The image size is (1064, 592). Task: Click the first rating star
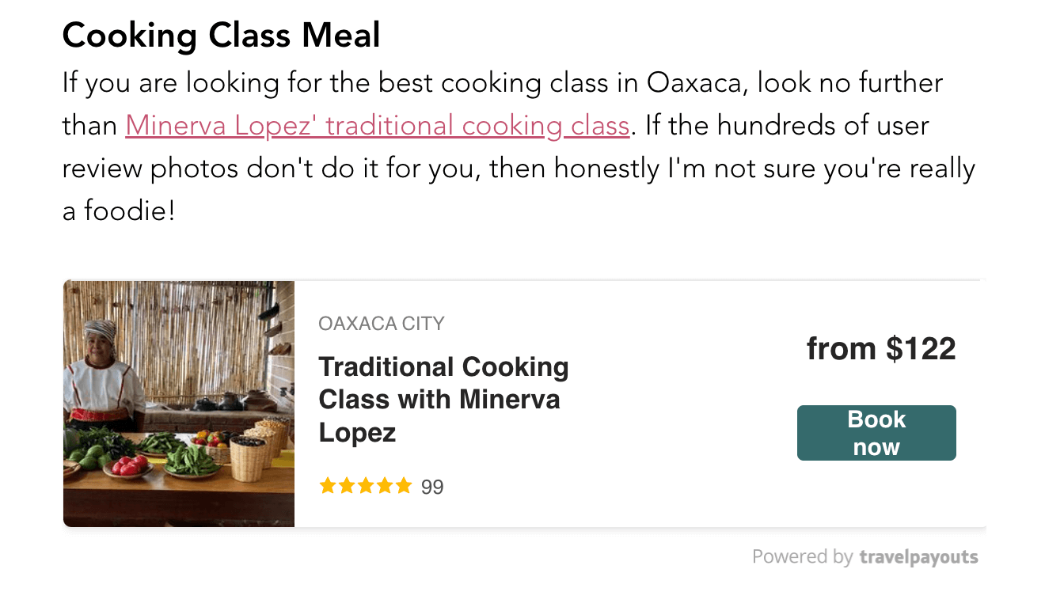tap(328, 486)
